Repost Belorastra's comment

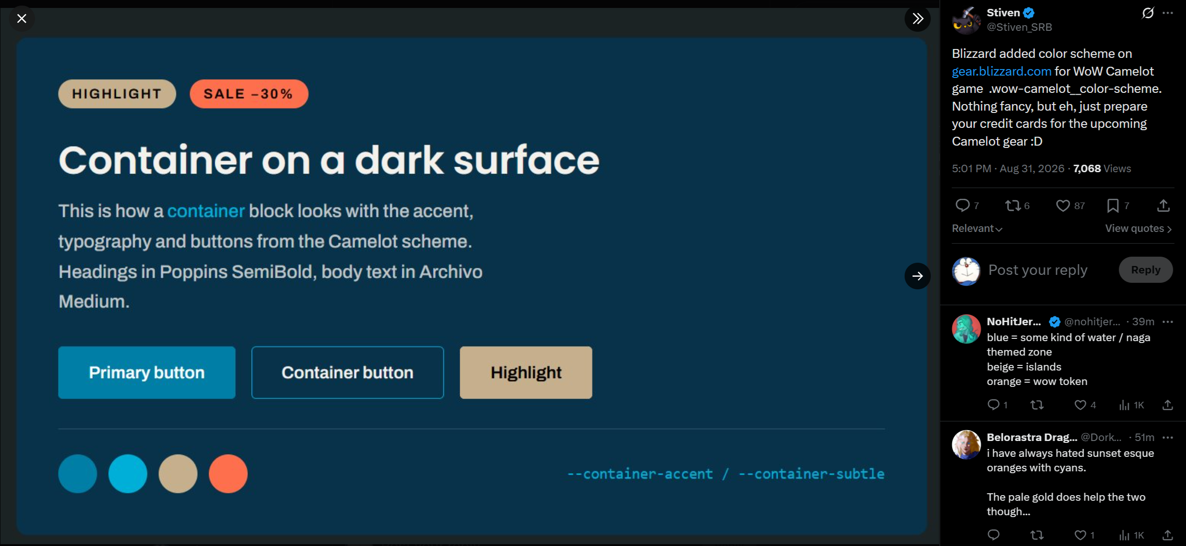[1037, 535]
